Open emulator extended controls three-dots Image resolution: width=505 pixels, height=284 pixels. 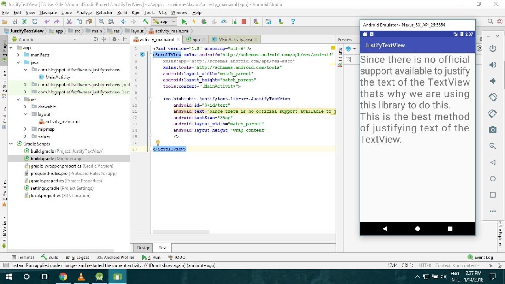click(x=492, y=211)
